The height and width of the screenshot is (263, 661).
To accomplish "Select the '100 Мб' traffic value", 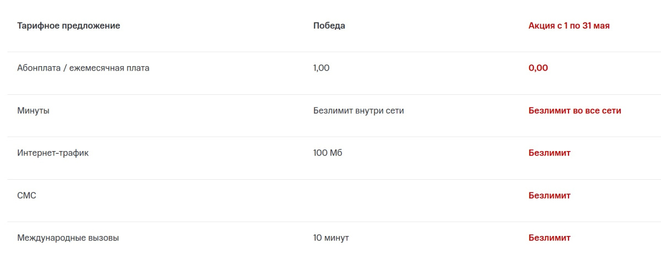I will click(x=328, y=153).
